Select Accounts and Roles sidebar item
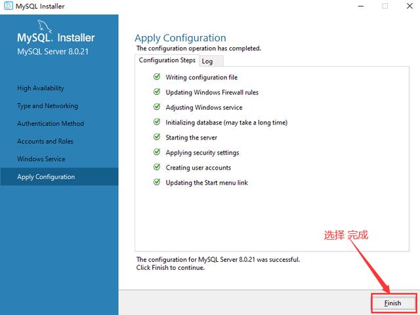 (x=45, y=141)
